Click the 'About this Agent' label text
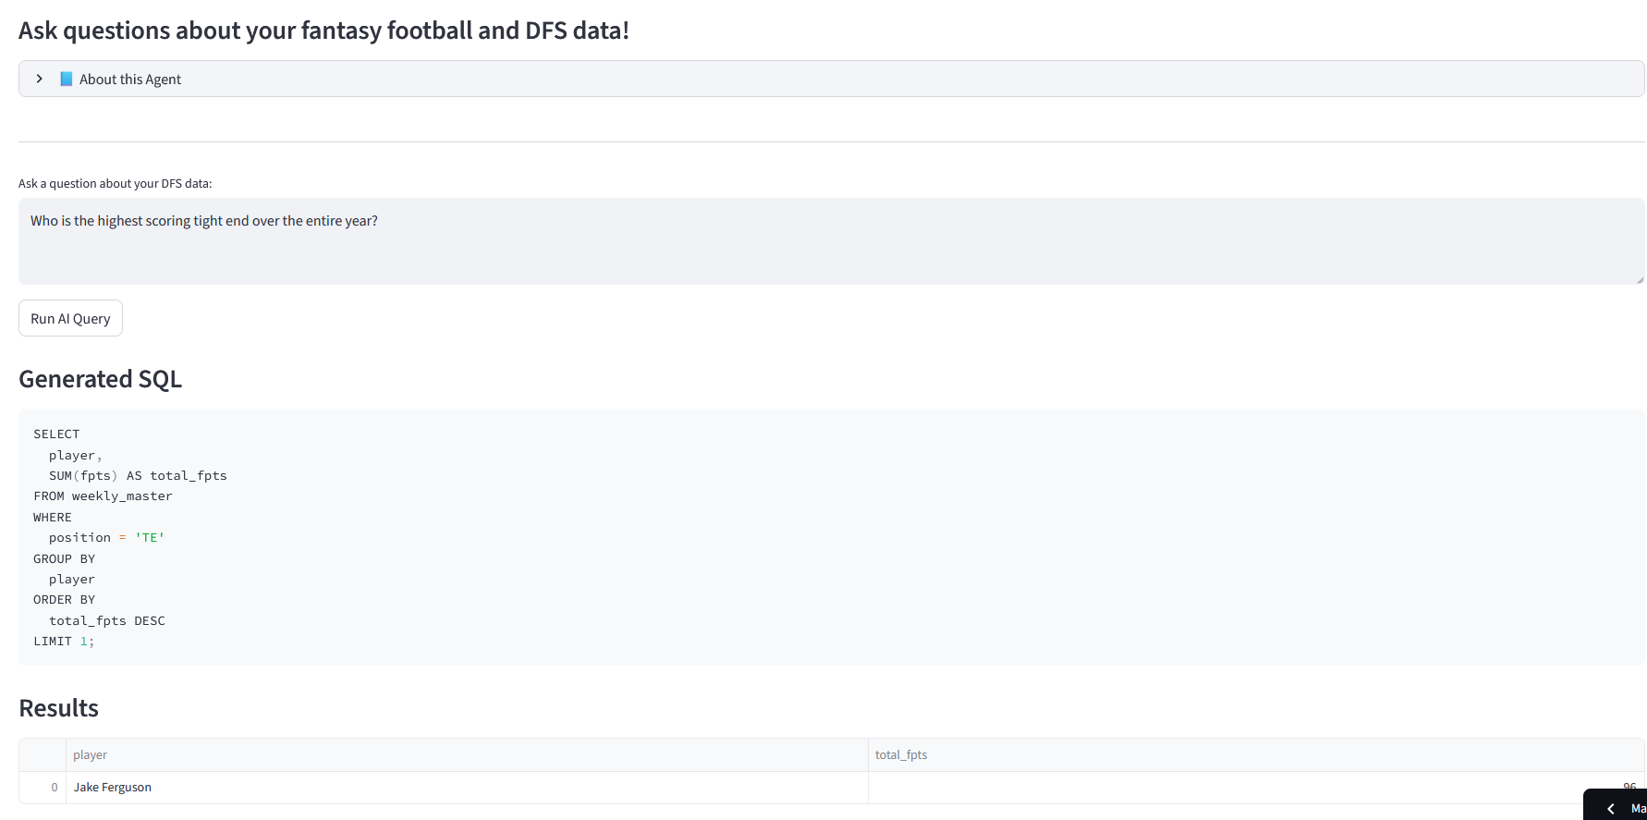This screenshot has height=820, width=1647. (130, 80)
